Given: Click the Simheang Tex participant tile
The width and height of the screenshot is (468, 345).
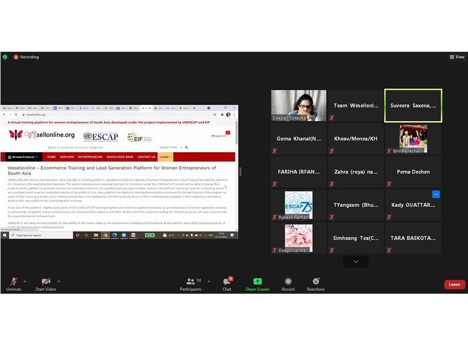Looking at the screenshot, I should [356, 238].
